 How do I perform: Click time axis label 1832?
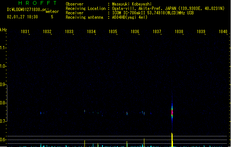47,32
